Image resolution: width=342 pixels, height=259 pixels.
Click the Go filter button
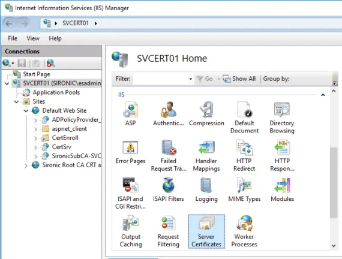(x=205, y=79)
